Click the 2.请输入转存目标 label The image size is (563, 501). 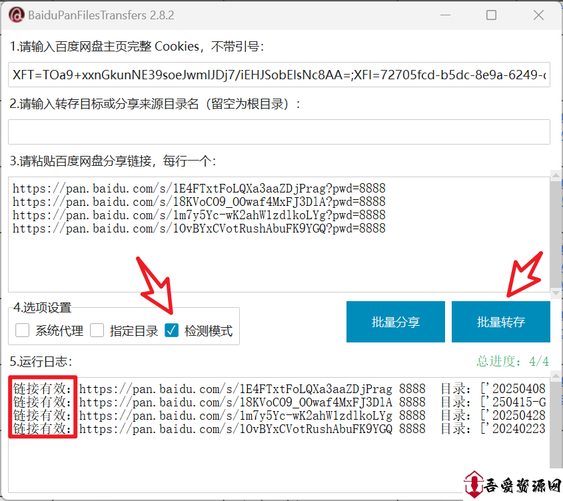[x=155, y=104]
